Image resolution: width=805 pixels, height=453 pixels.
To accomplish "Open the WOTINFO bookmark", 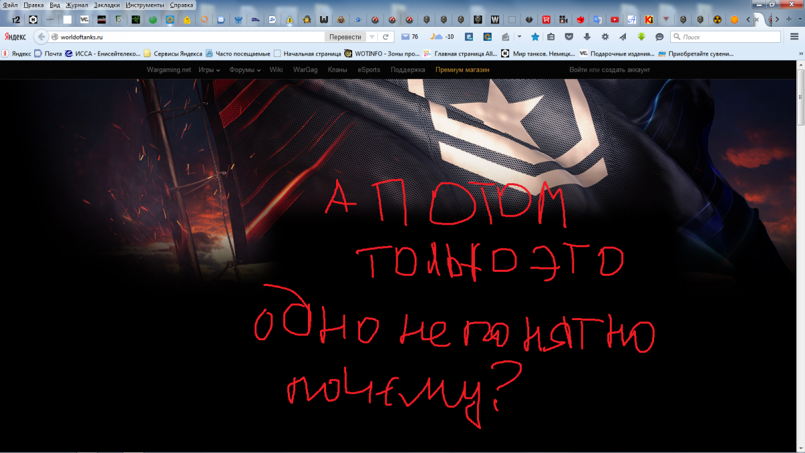I will [x=383, y=54].
